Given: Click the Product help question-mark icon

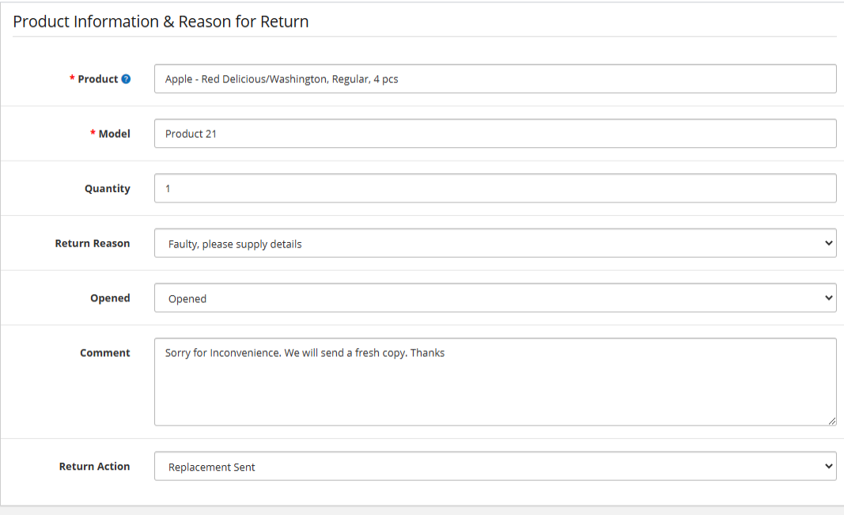Looking at the screenshot, I should coord(126,79).
